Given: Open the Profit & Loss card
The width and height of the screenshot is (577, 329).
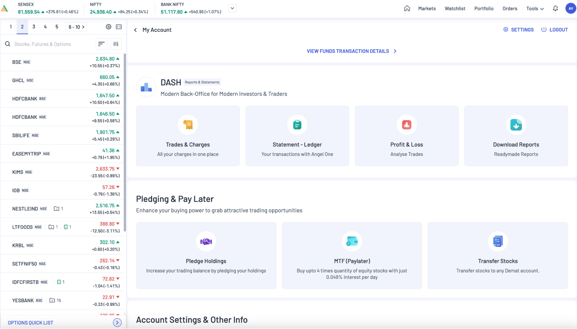Looking at the screenshot, I should tap(406, 136).
